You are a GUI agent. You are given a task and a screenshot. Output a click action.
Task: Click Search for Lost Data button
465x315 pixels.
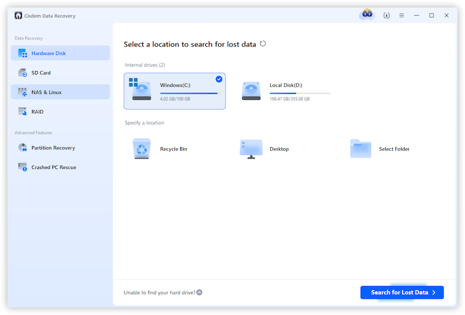[402, 292]
